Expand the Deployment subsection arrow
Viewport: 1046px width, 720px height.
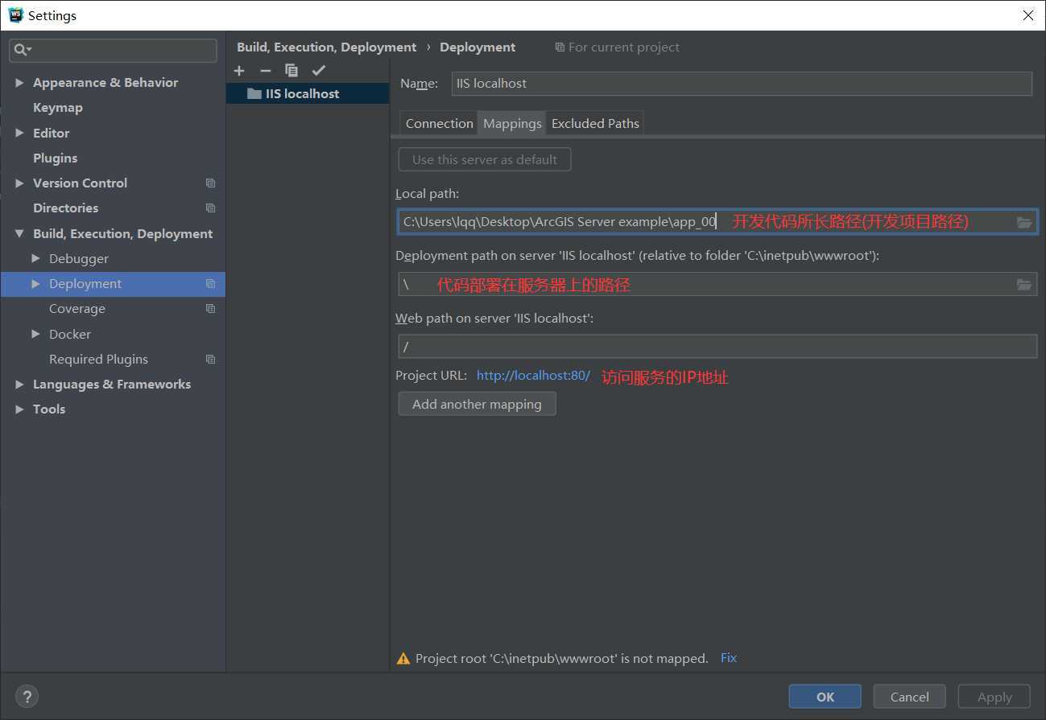[35, 284]
